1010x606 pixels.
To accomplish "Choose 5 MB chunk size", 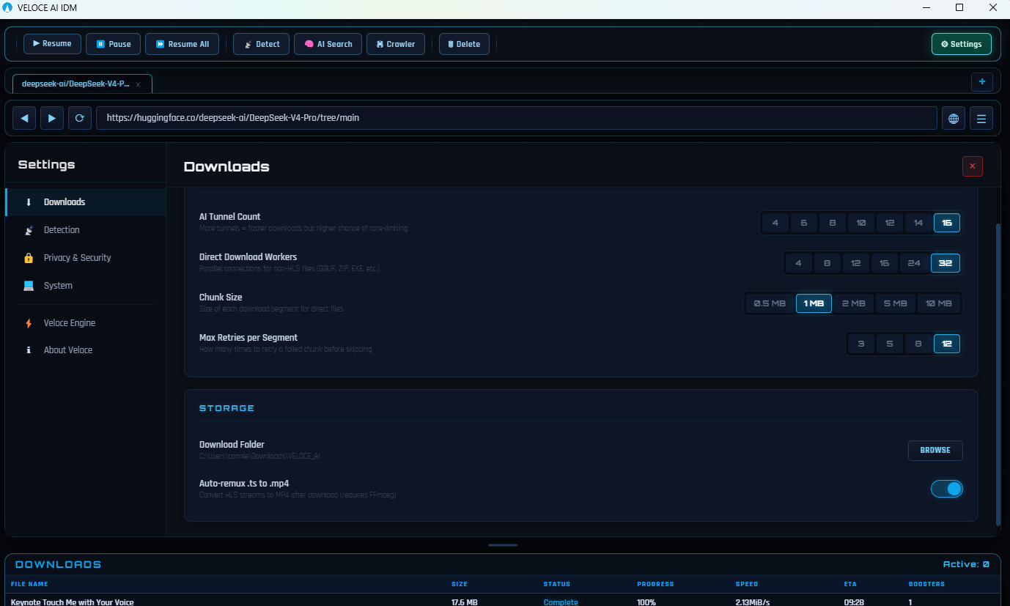I will tap(895, 303).
